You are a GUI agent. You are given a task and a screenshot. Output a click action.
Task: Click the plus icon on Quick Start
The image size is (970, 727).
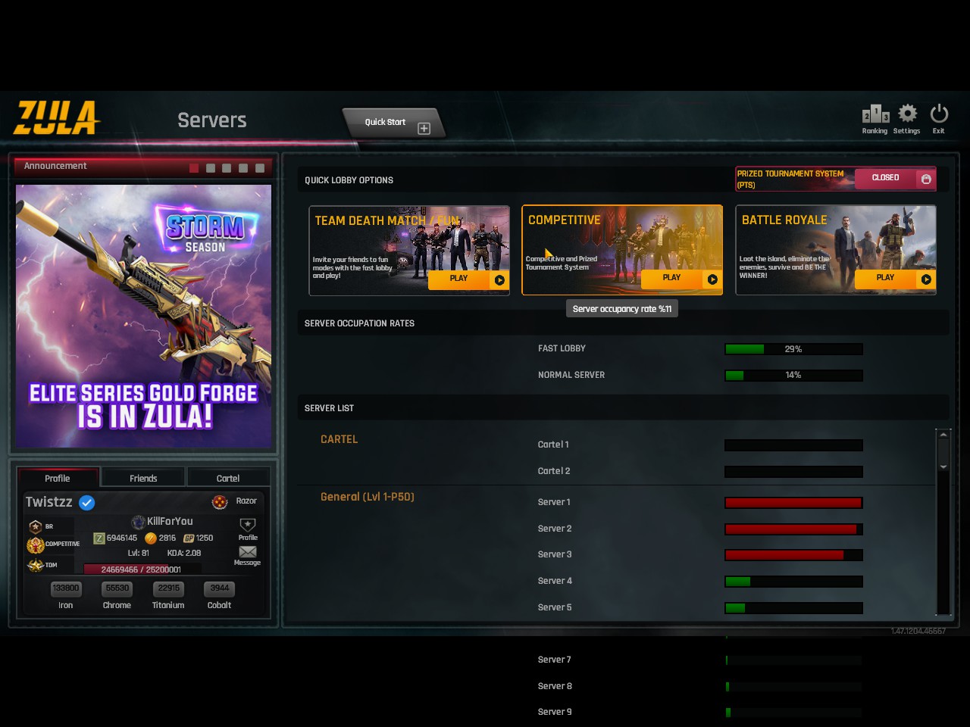pos(424,129)
